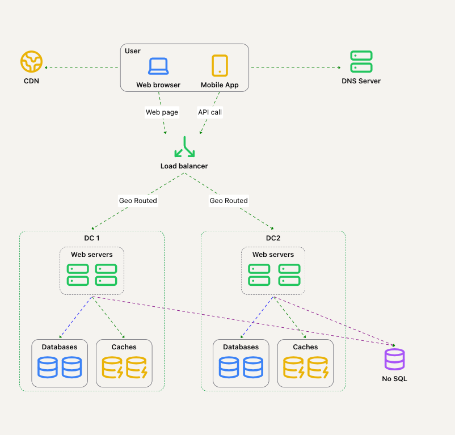Select the Web servers icons in DC 1
Viewport: 455px width, 435px height.
tap(92, 274)
